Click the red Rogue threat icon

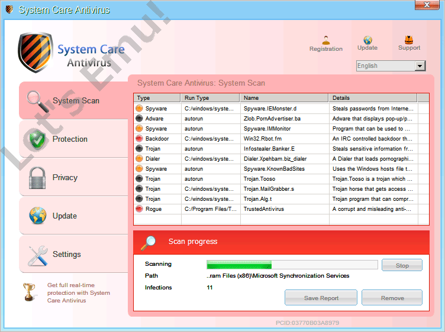click(x=139, y=209)
